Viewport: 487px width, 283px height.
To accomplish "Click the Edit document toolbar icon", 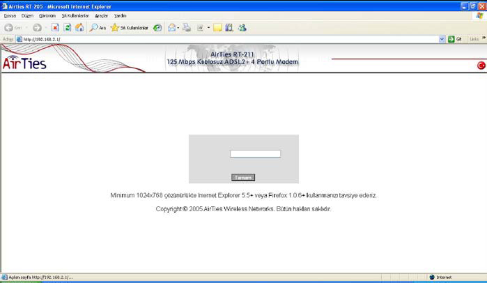I will 201,28.
